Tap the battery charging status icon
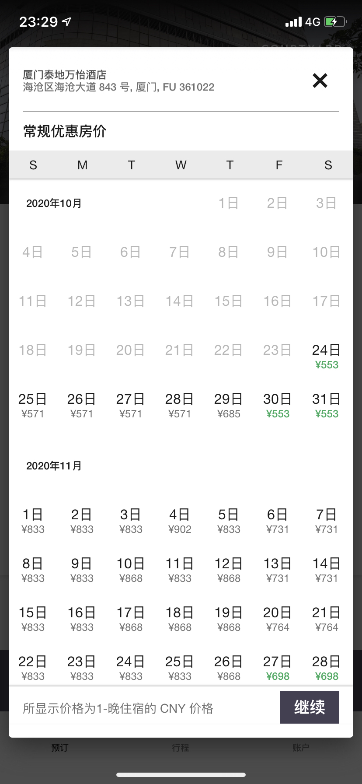This screenshot has width=362, height=784. click(335, 21)
